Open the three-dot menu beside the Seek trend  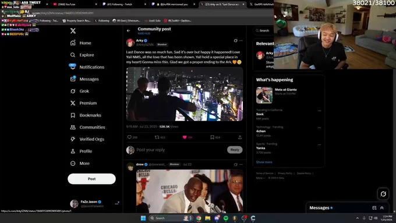[x=320, y=111]
